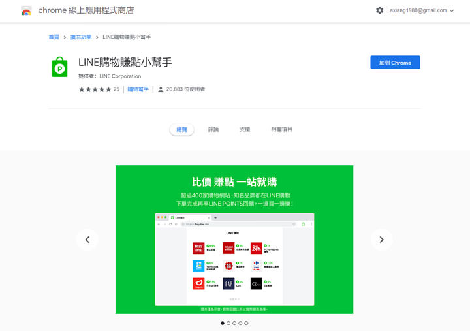Switch to the 支援 tab
The width and height of the screenshot is (470, 331).
click(245, 129)
